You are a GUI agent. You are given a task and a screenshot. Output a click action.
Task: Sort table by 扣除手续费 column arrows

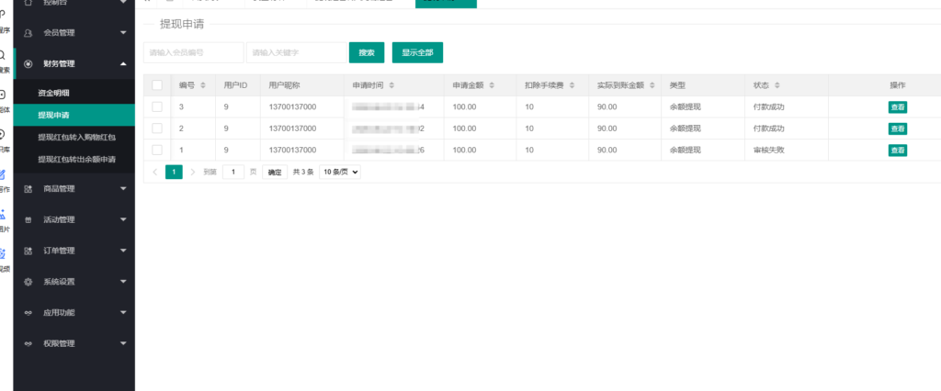572,85
